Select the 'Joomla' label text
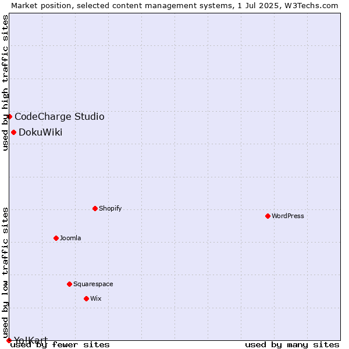 click(70, 238)
